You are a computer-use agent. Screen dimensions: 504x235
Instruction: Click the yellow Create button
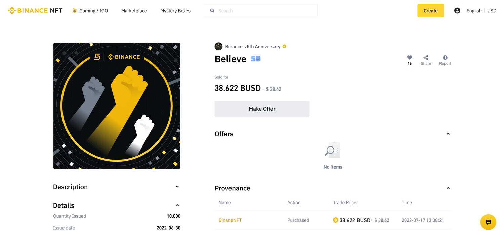click(x=430, y=11)
